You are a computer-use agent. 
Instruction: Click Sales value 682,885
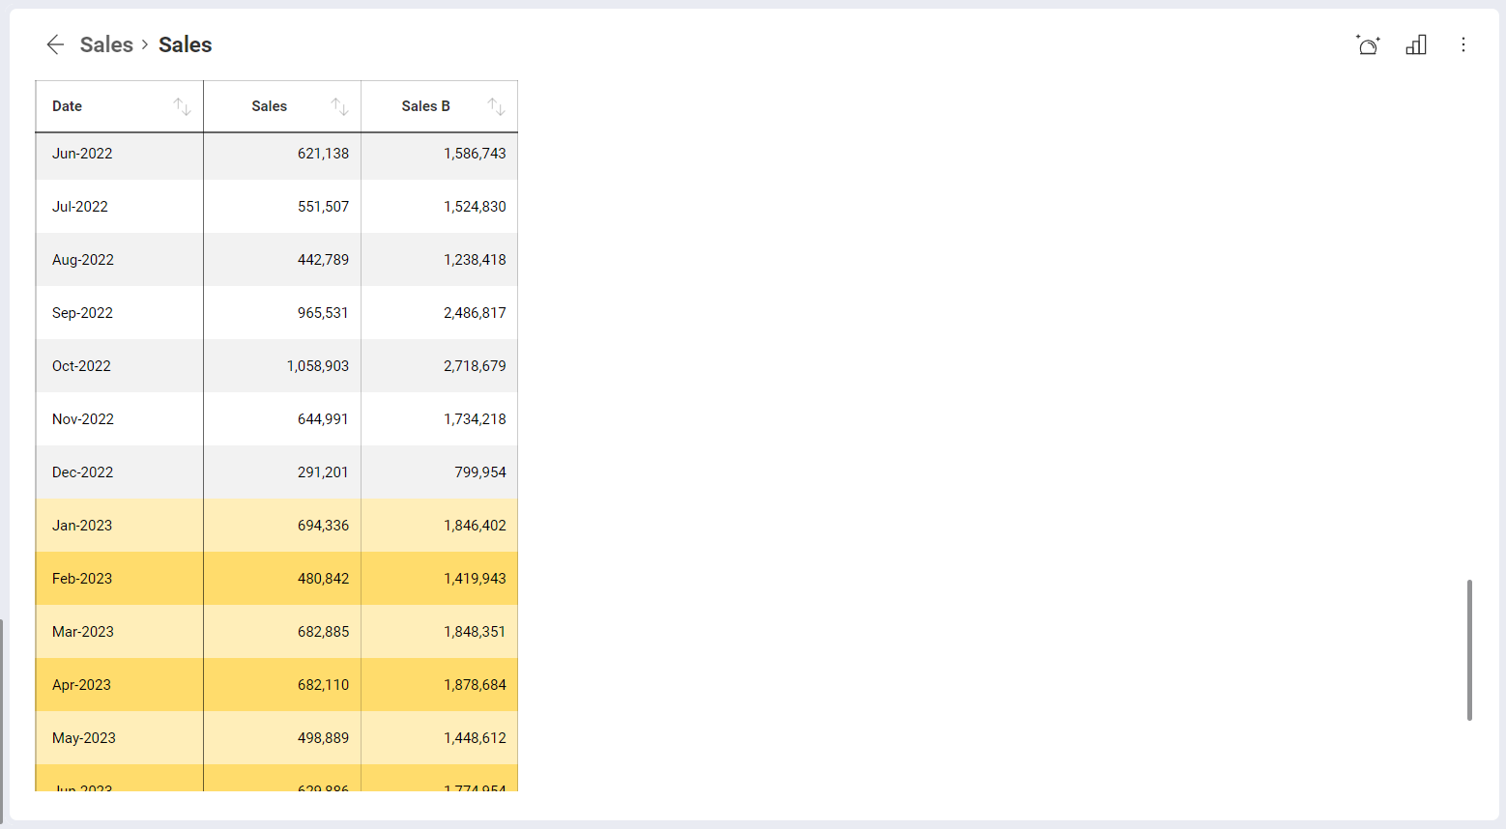(x=323, y=632)
